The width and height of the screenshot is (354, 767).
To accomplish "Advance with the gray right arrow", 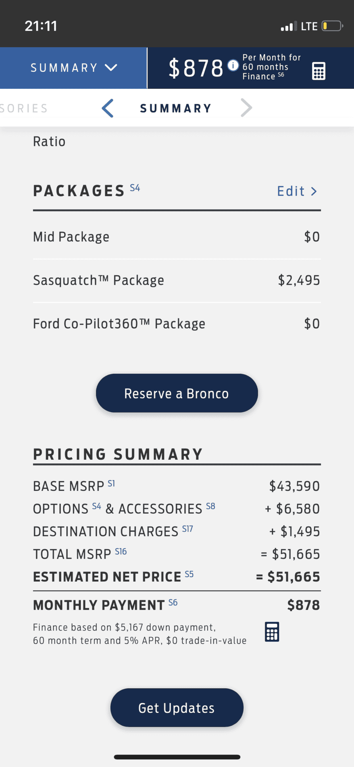I will pos(246,108).
